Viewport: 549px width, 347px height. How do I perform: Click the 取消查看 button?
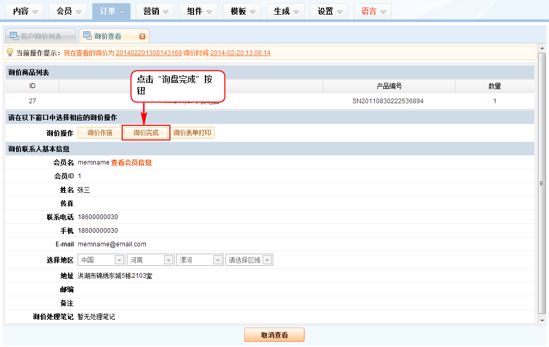[274, 335]
